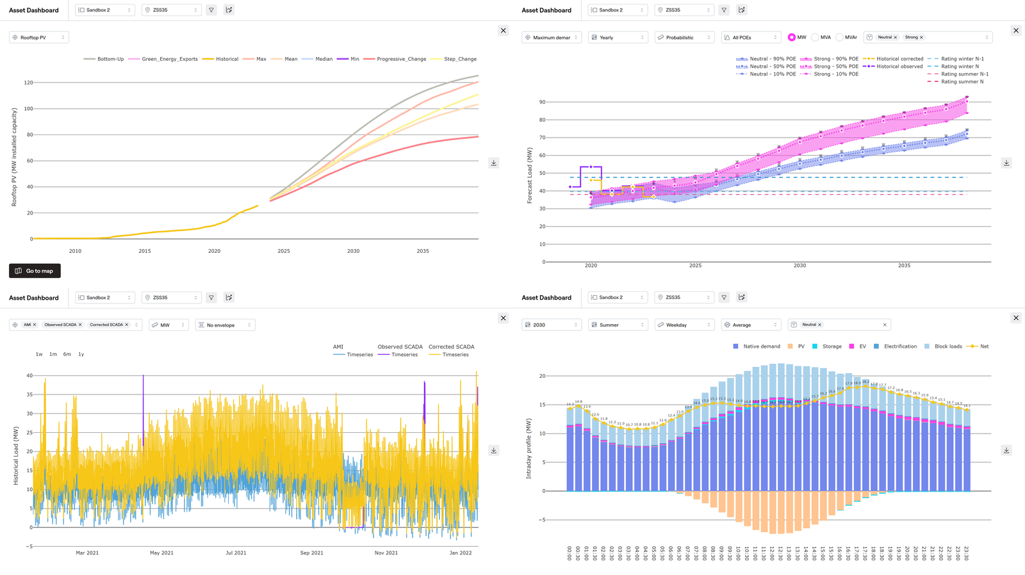The image size is (1025, 575).
Task: Click filter icon in top-left dashboard header
Action: pos(211,10)
